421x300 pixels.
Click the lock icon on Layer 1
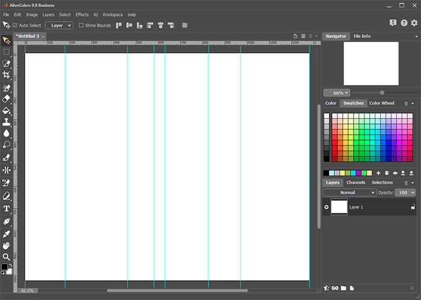(x=413, y=207)
